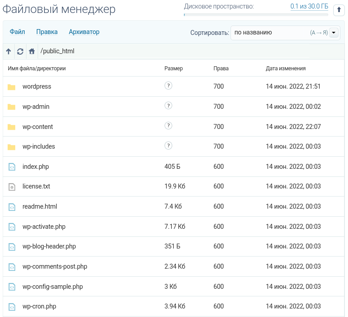The image size is (348, 317).
Task: Click the index.php file icon
Action: pyautogui.click(x=12, y=167)
